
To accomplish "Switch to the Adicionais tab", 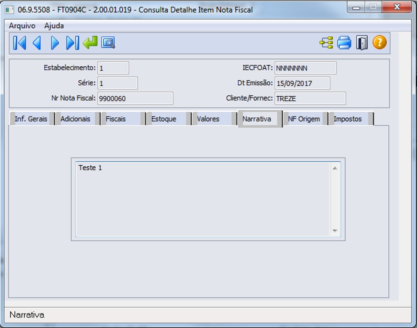I will pos(78,119).
